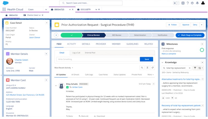This screenshot has height=119, width=208.
Task: Select the Charles Green subtab
Action: [33, 15]
